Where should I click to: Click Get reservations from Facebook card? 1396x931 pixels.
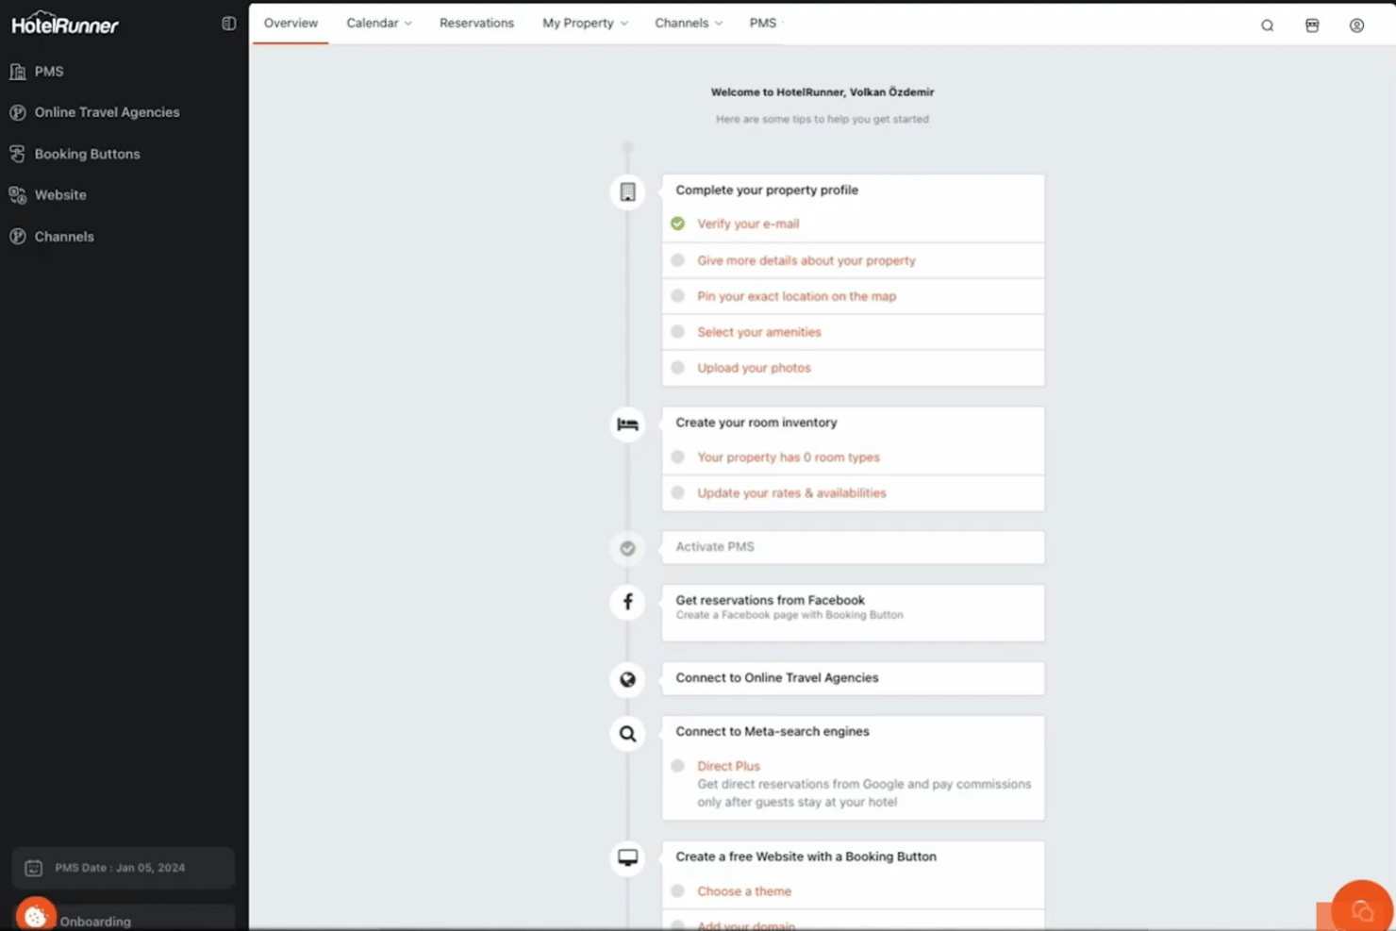point(853,613)
